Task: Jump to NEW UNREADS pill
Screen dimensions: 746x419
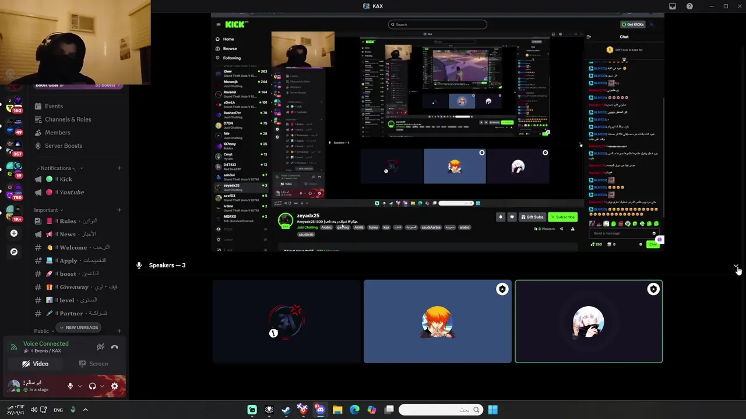Action: [x=78, y=327]
